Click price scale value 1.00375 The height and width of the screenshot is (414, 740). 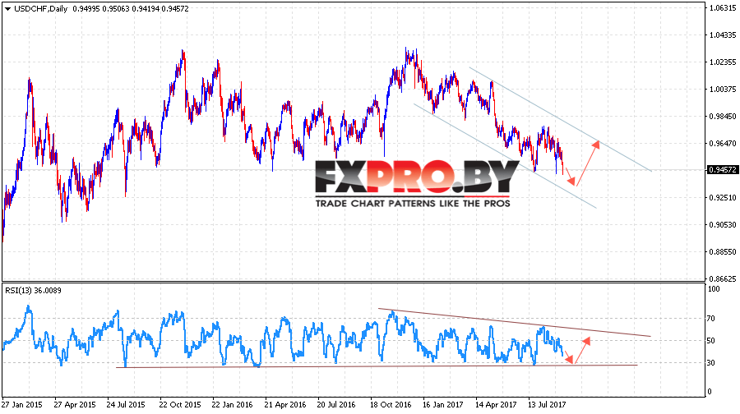(x=723, y=89)
